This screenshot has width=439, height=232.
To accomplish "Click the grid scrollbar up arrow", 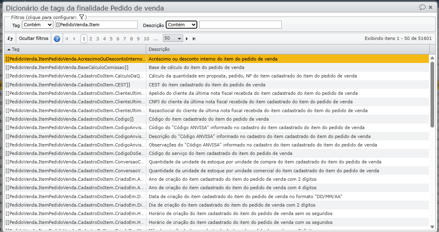I will (432, 58).
